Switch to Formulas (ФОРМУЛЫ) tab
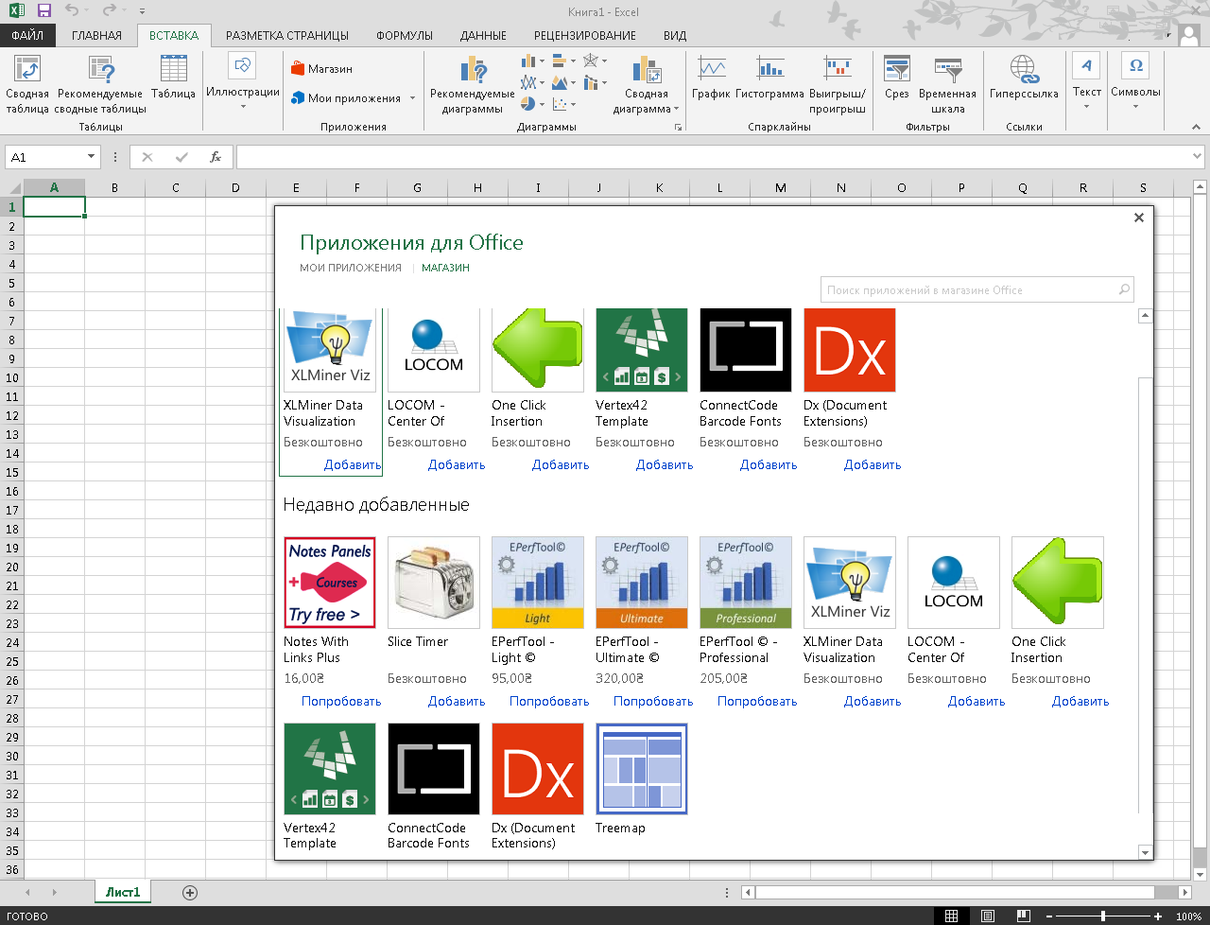 click(x=405, y=36)
